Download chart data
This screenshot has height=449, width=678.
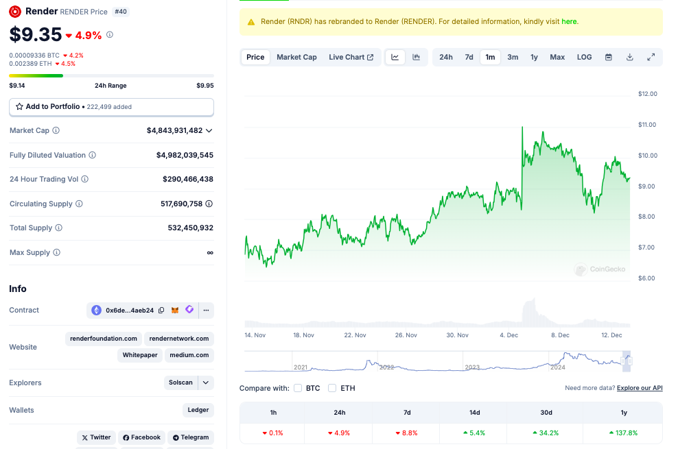tap(629, 57)
